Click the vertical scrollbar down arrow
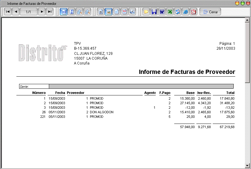 (247, 166)
